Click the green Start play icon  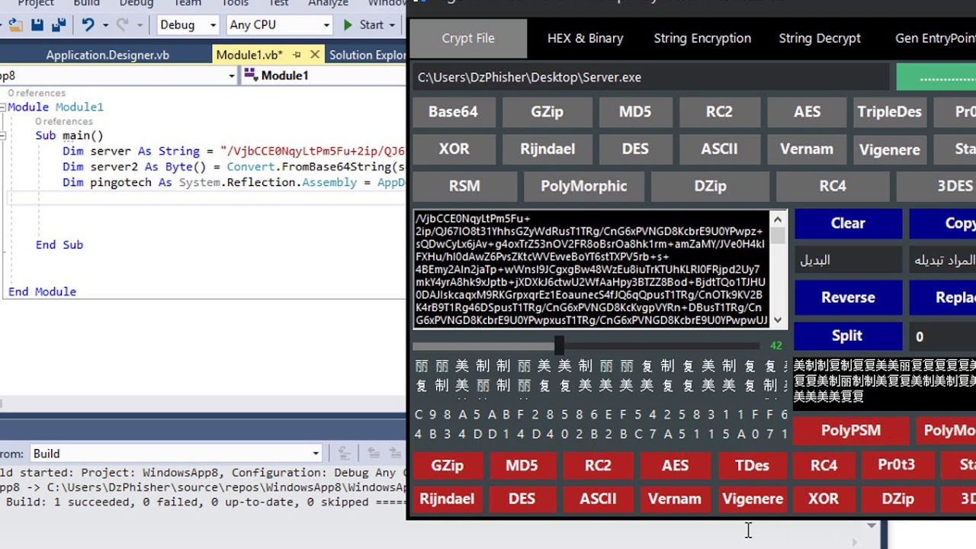tap(348, 25)
